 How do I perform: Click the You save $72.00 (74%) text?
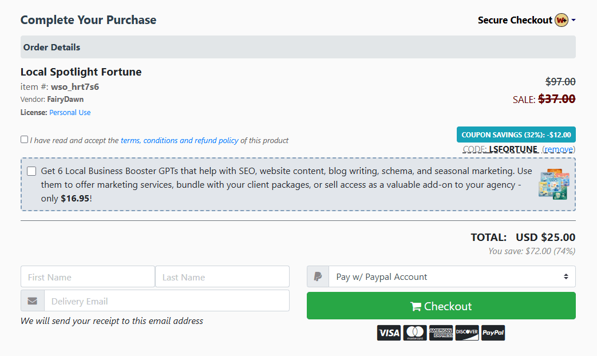tap(532, 251)
